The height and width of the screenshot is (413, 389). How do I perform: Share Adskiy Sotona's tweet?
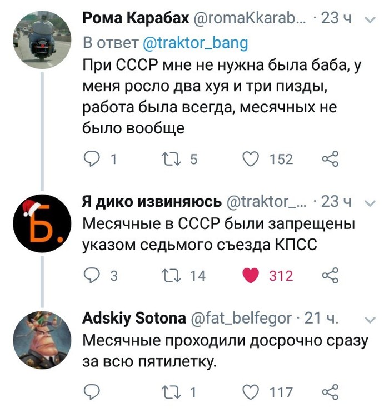point(330,392)
